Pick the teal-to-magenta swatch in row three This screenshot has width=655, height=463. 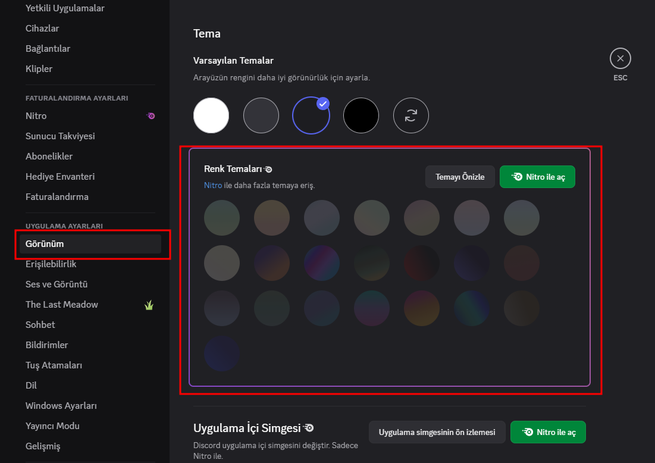pyautogui.click(x=372, y=308)
